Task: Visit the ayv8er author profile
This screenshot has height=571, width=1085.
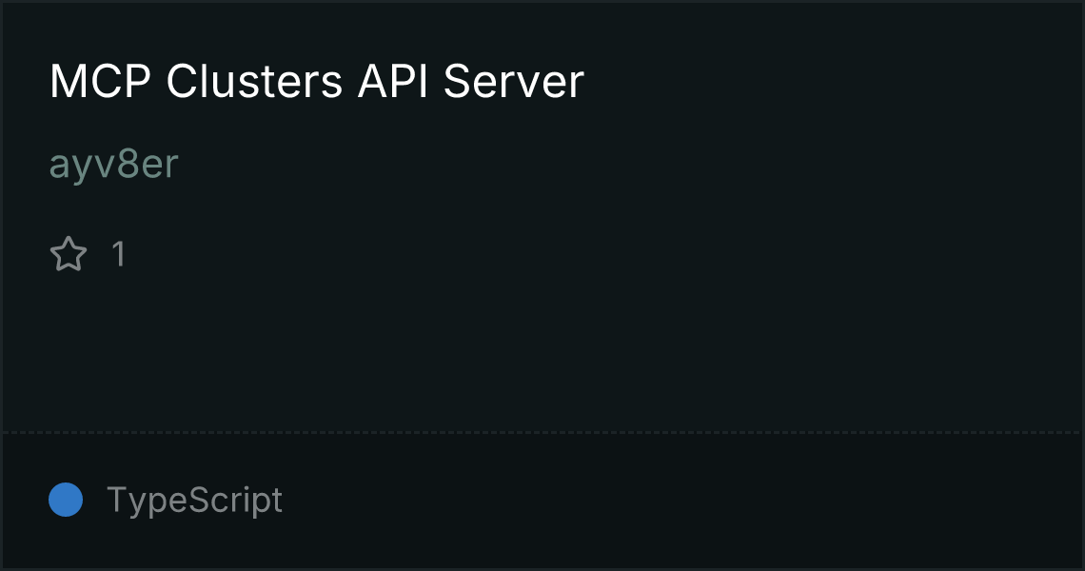Action: (x=114, y=165)
